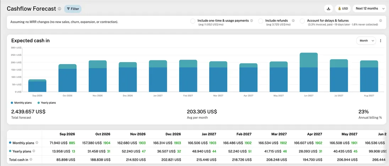Image resolution: width=389 pixels, height=166 pixels.
Task: Click the 218.726 US$ Total cash in cell
Action: point(241,160)
